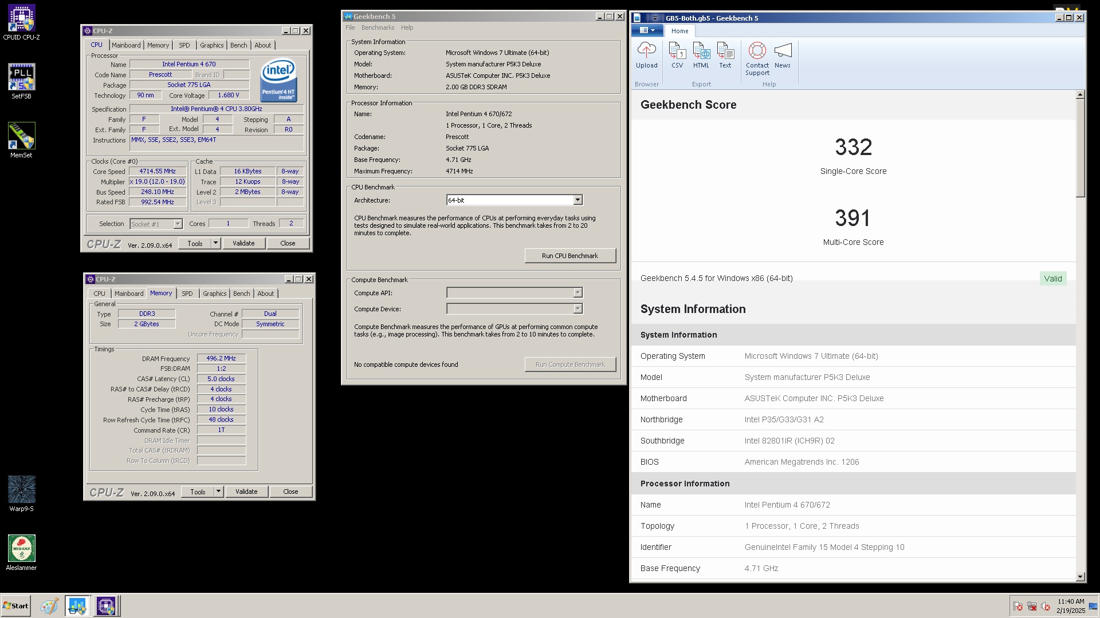Open quick access toolbar customize arrow
1100x618 pixels.
(655, 18)
